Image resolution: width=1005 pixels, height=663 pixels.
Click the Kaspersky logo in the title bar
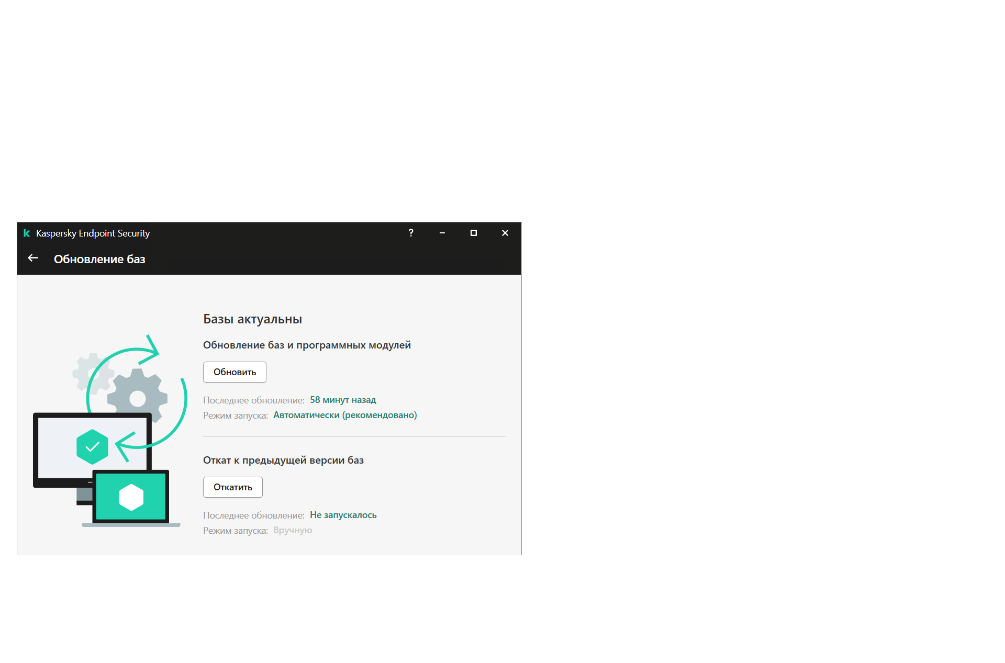click(27, 233)
